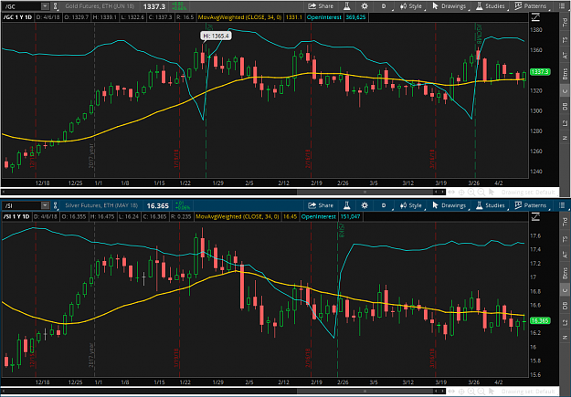This screenshot has height=397, width=571.
Task: Open the Studies menu in the Gold chart
Action: [x=492, y=6]
